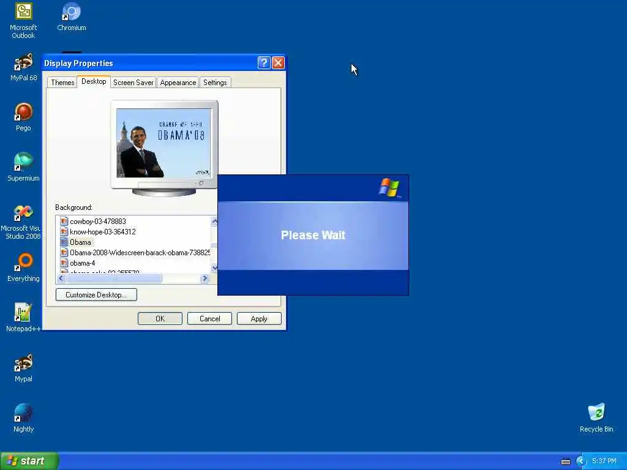Expand hidden tray icons arrow
The height and width of the screenshot is (470, 627).
580,461
